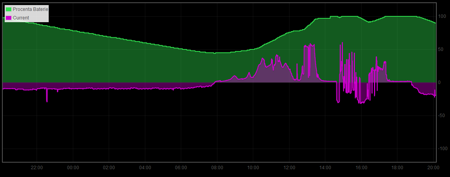
Task: Click the 16:00 time axis label
Action: pyautogui.click(x=361, y=168)
